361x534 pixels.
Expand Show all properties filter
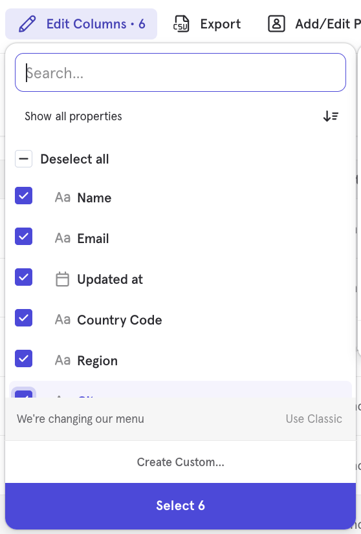tap(73, 116)
